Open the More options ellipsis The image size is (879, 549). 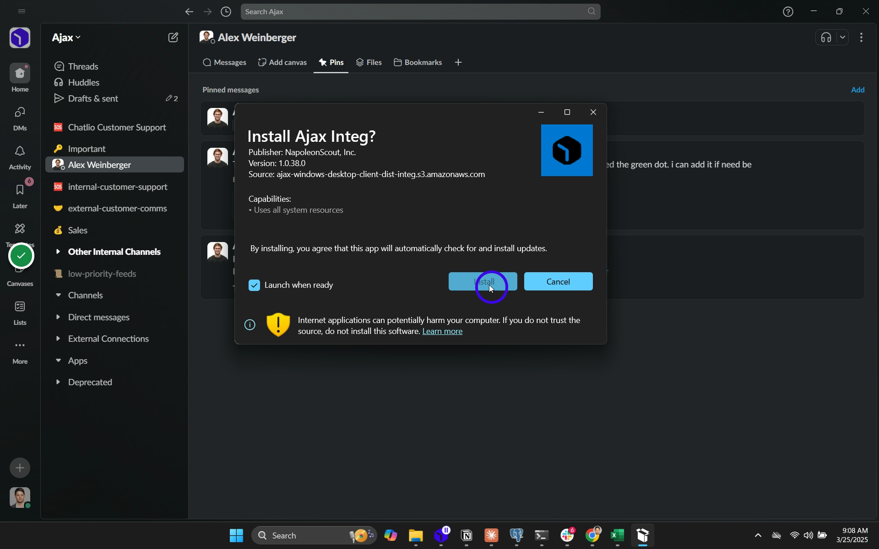pos(20,351)
